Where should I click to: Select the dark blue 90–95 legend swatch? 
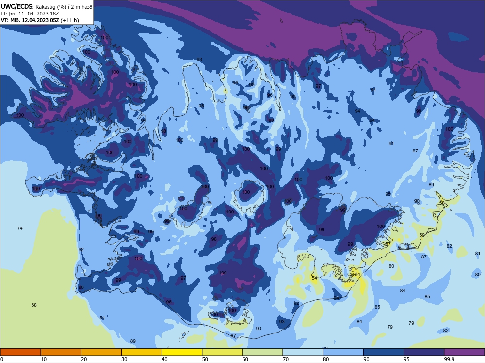click(384, 352)
